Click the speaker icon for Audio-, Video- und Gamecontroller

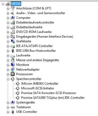point(13,13)
